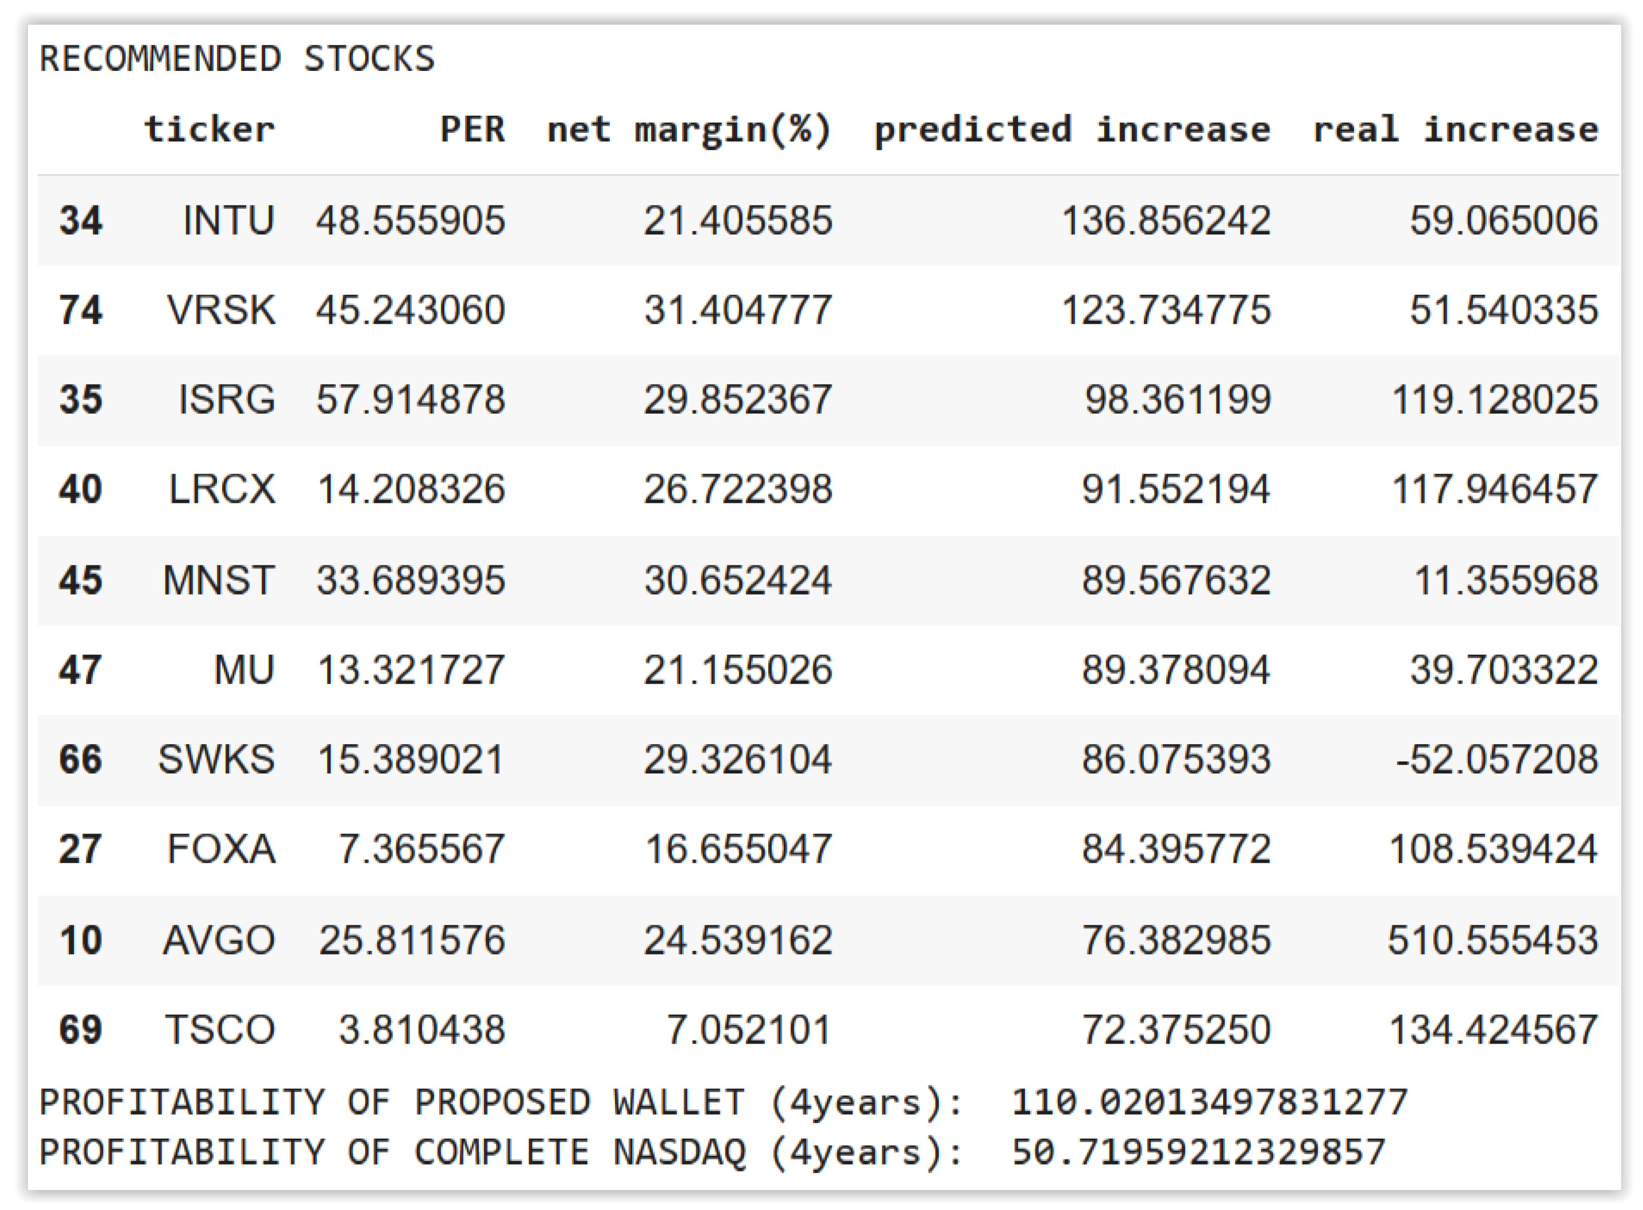Select PER value 57.914878
1643x1210 pixels.
click(411, 400)
